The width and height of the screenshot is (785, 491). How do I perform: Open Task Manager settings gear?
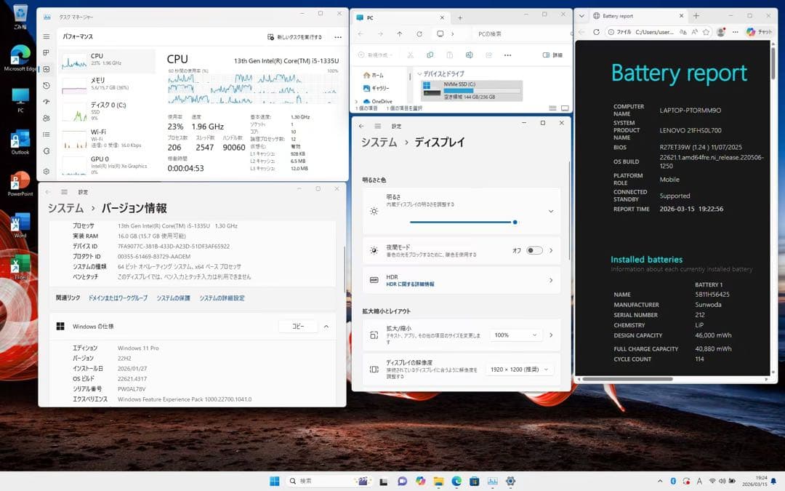(x=46, y=172)
